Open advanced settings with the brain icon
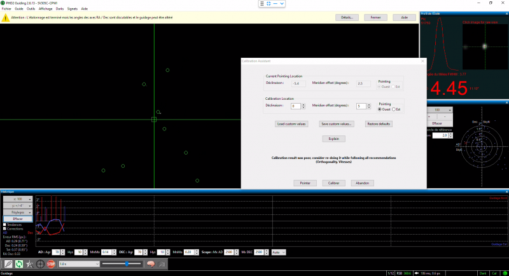 pos(151,264)
